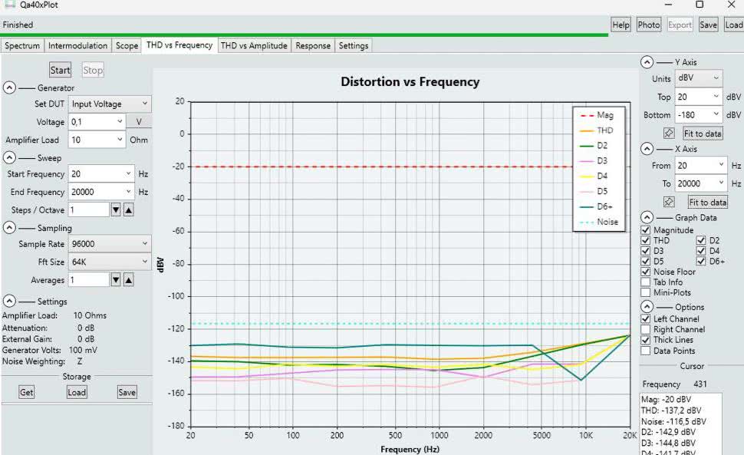This screenshot has height=455, width=744.
Task: Collapse the Generator section chevron
Action: [x=9, y=88]
